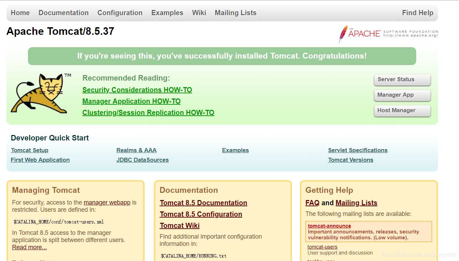Open Tomcat 8.5 Configuration link
The height and width of the screenshot is (261, 459).
201,214
